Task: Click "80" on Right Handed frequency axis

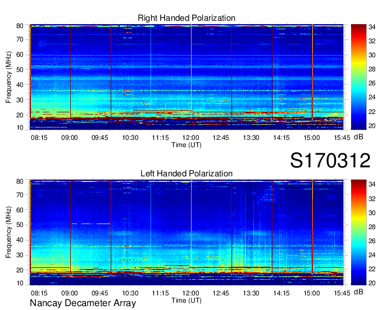Action: click(x=20, y=26)
